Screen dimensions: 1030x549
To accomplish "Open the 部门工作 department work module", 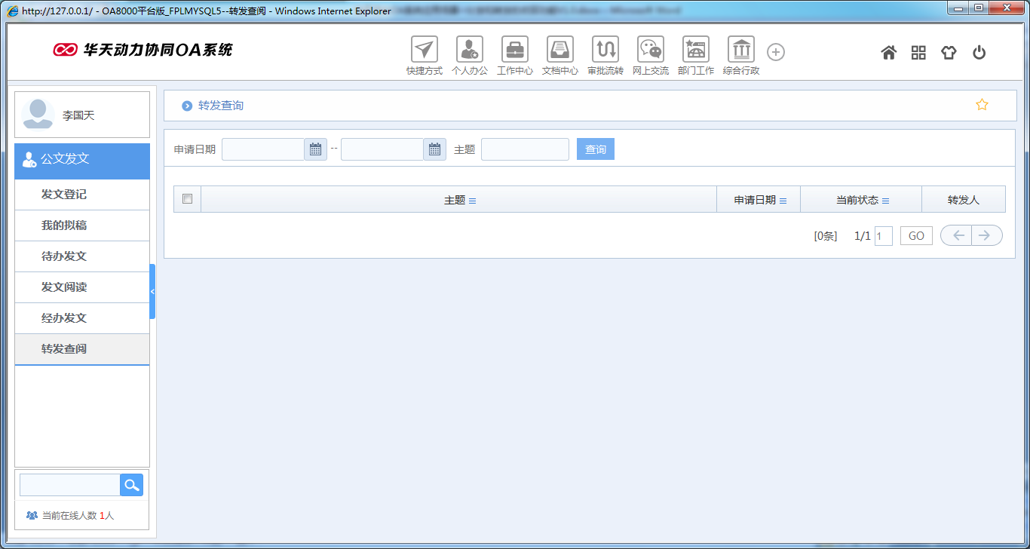I will point(695,51).
